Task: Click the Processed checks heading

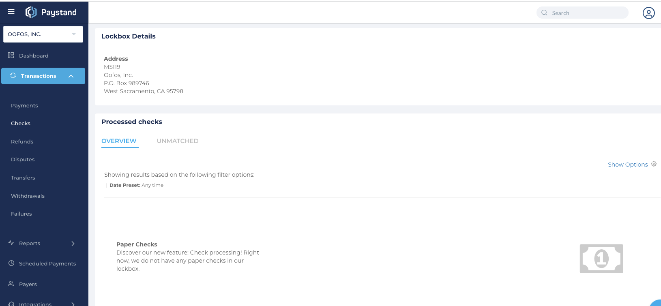Action: [132, 122]
